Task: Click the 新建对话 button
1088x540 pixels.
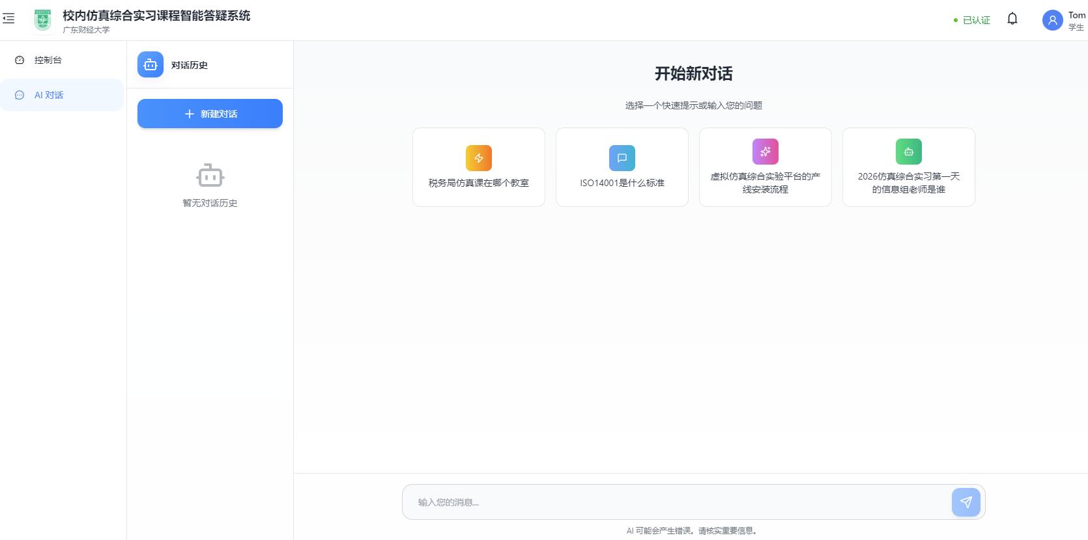Action: [x=210, y=114]
